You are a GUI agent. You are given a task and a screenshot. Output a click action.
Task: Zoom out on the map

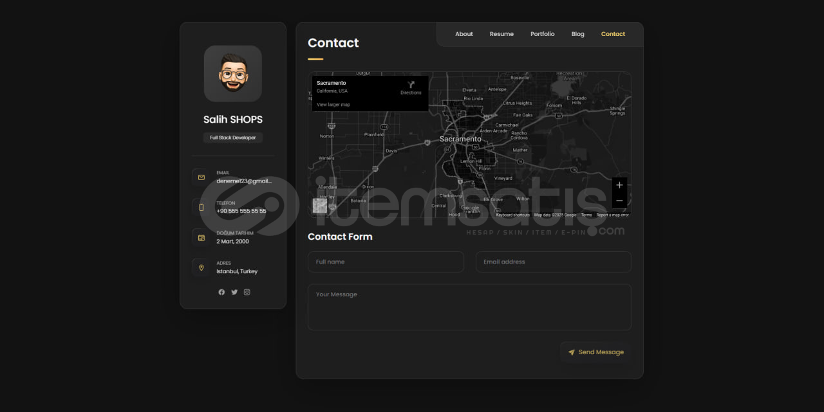[x=619, y=201]
